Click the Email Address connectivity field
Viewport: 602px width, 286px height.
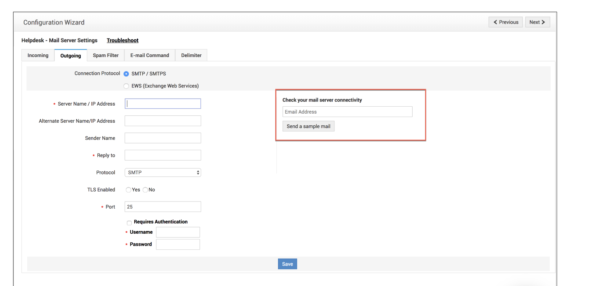pyautogui.click(x=347, y=112)
